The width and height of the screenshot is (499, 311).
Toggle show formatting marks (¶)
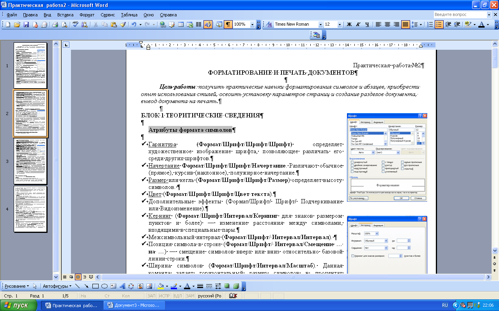pyautogui.click(x=228, y=24)
